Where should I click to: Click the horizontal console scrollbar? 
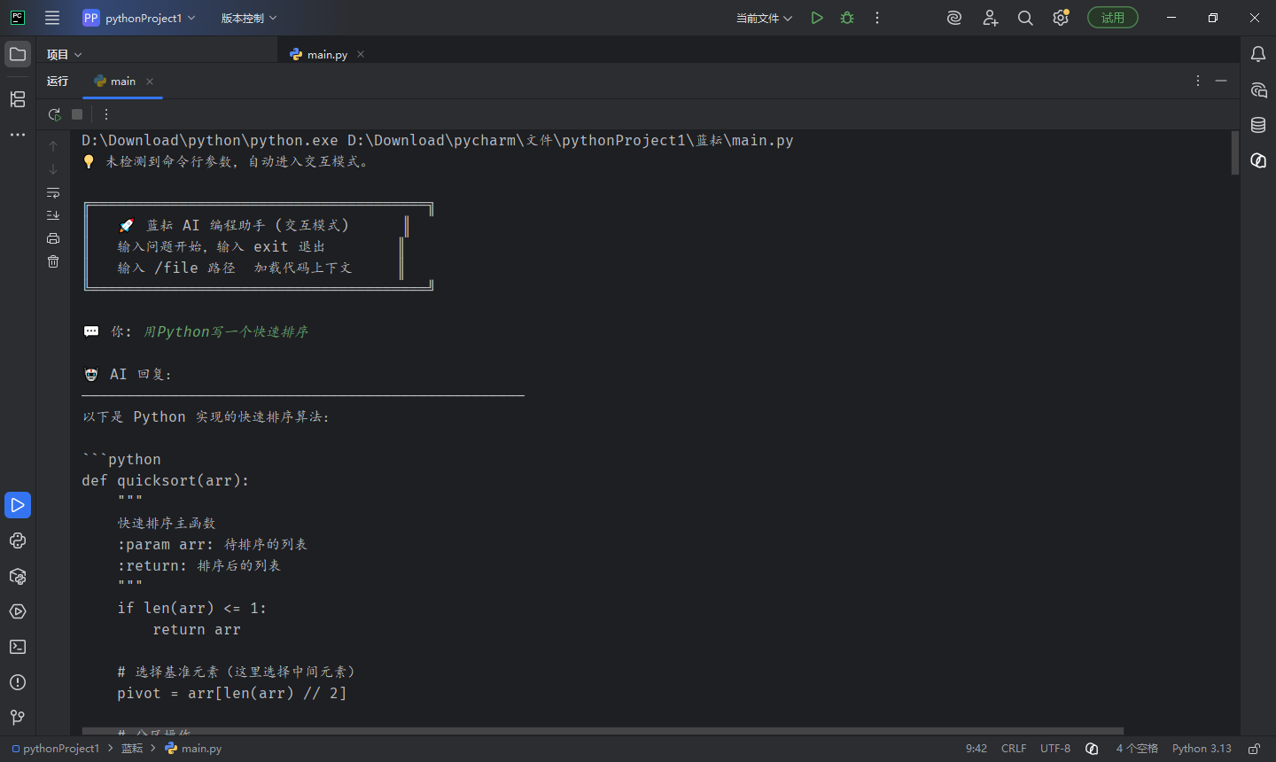(x=603, y=731)
